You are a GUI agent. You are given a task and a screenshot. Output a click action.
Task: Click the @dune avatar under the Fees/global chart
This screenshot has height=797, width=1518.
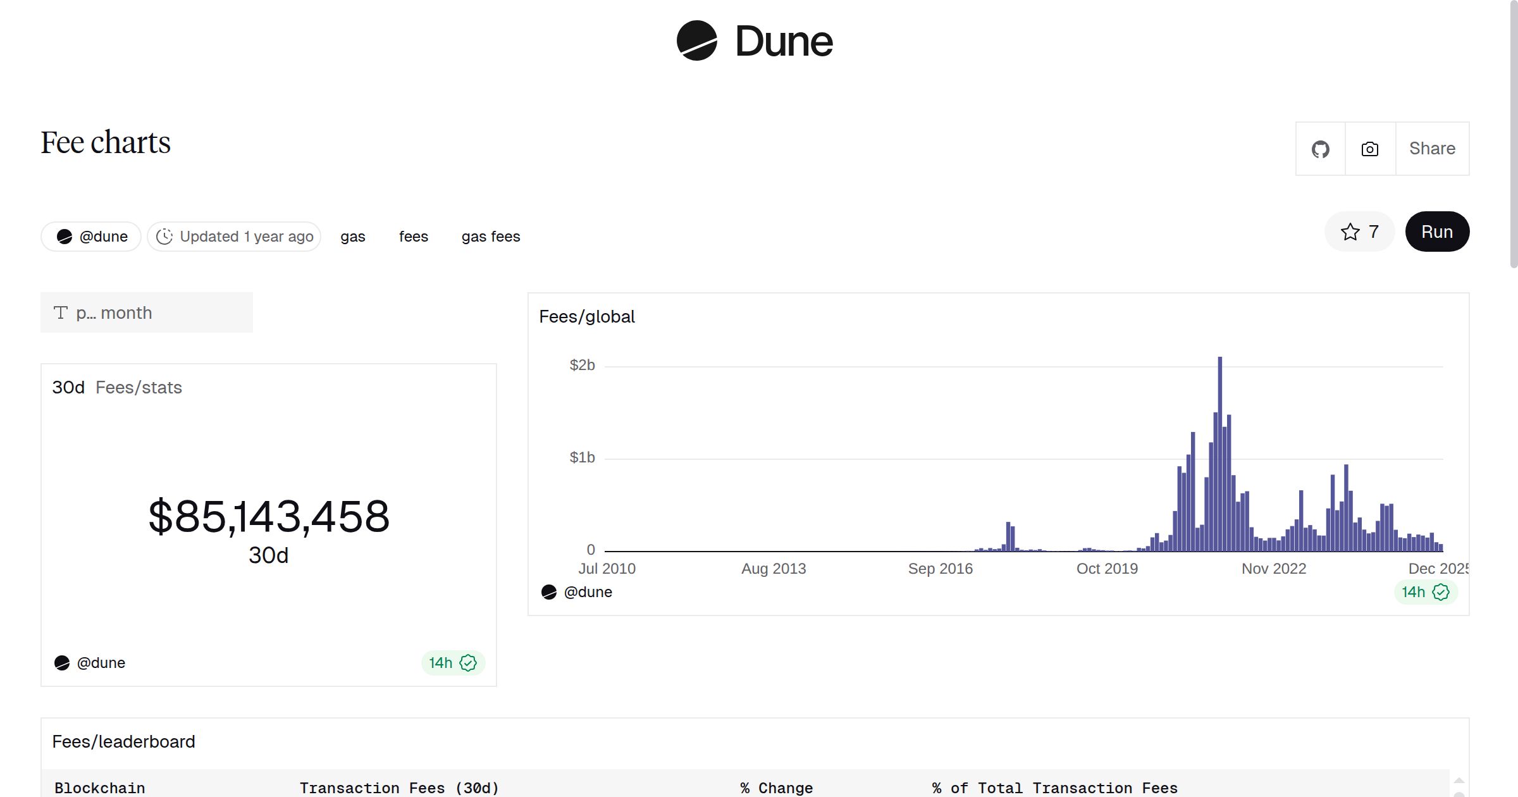pyautogui.click(x=549, y=591)
